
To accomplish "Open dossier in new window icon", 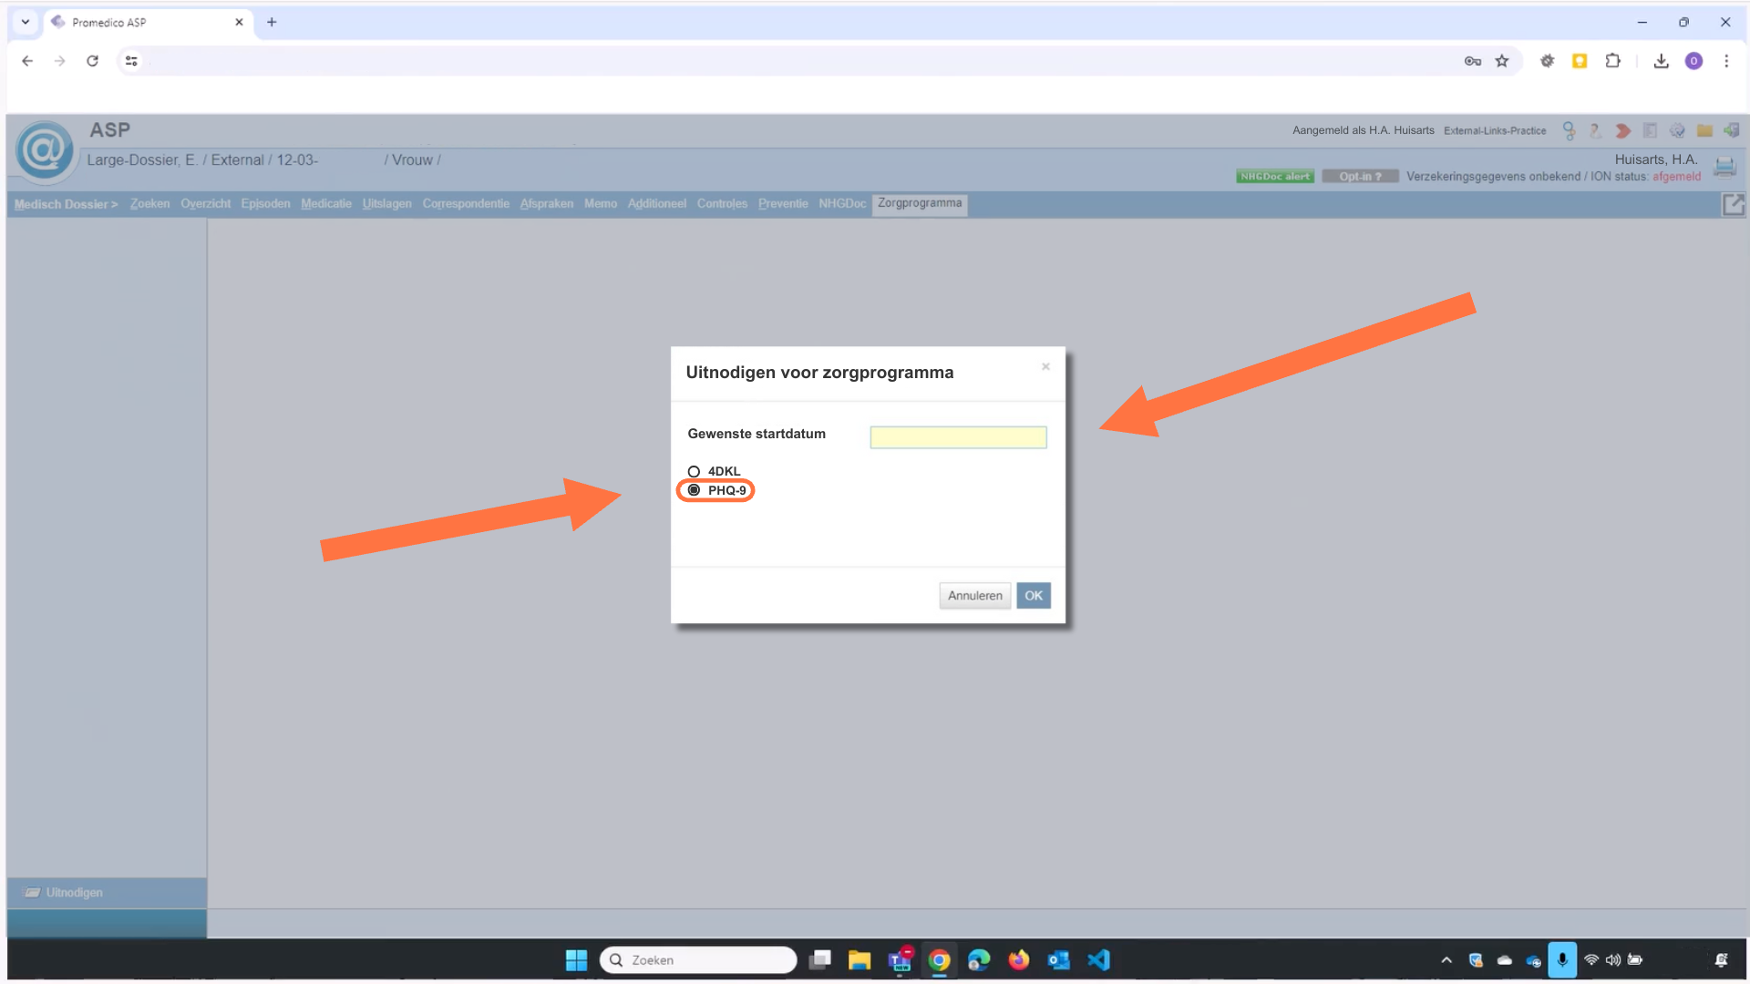I will [x=1733, y=205].
